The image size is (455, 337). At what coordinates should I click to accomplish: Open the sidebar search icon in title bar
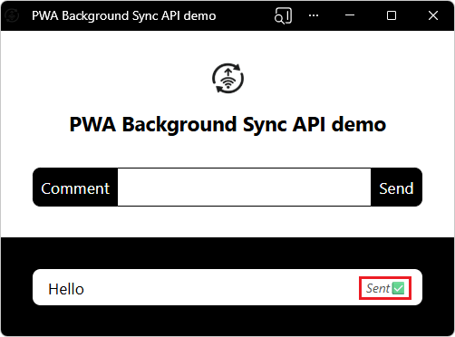[283, 15]
